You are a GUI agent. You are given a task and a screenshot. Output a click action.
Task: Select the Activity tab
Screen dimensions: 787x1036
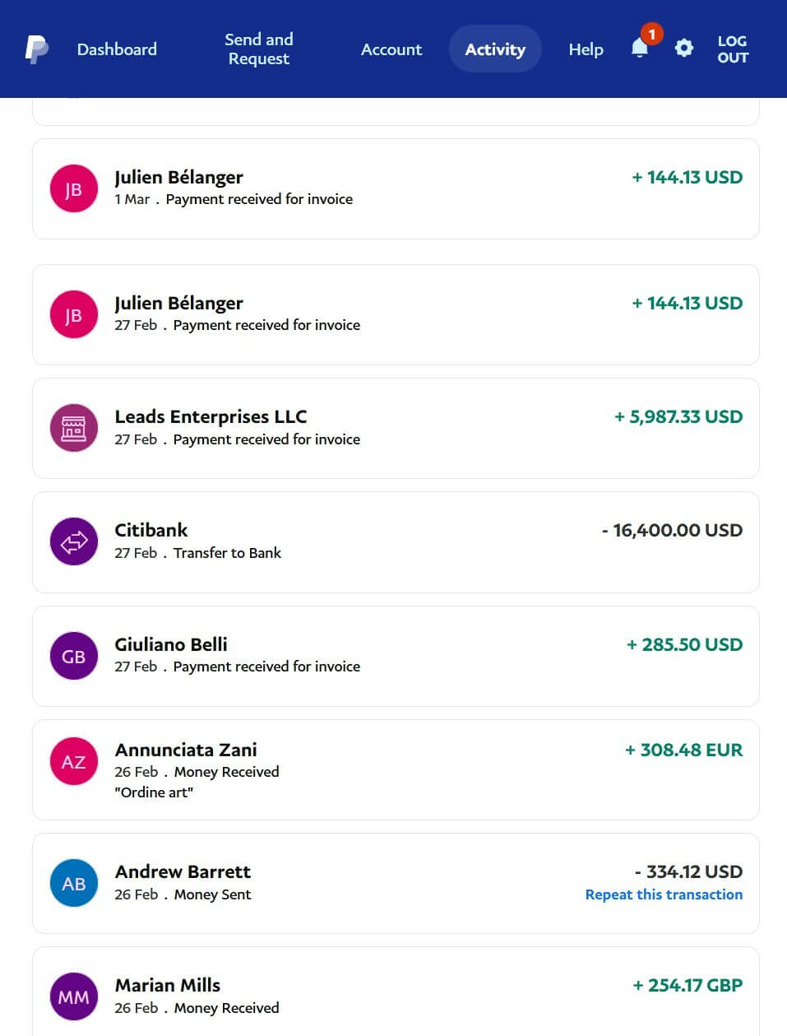[x=495, y=49]
